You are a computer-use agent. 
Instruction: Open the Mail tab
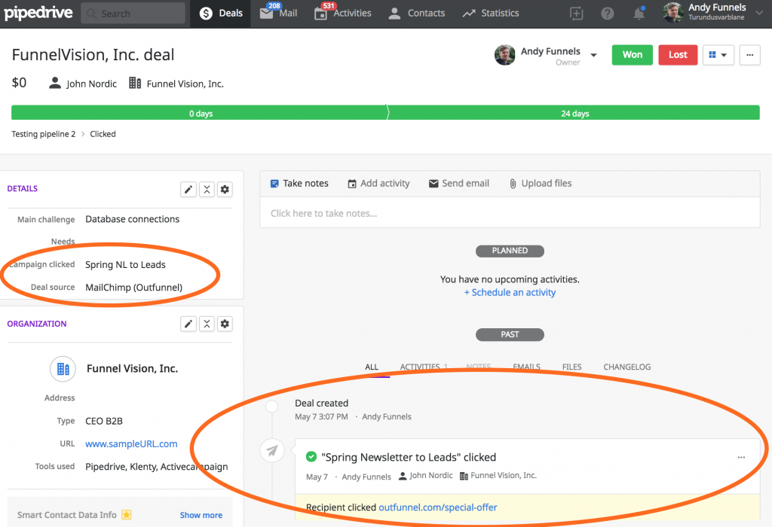tap(279, 14)
